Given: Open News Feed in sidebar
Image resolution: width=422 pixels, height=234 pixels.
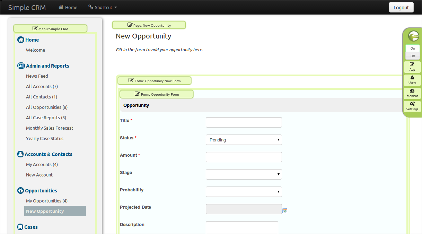Looking at the screenshot, I should [37, 76].
